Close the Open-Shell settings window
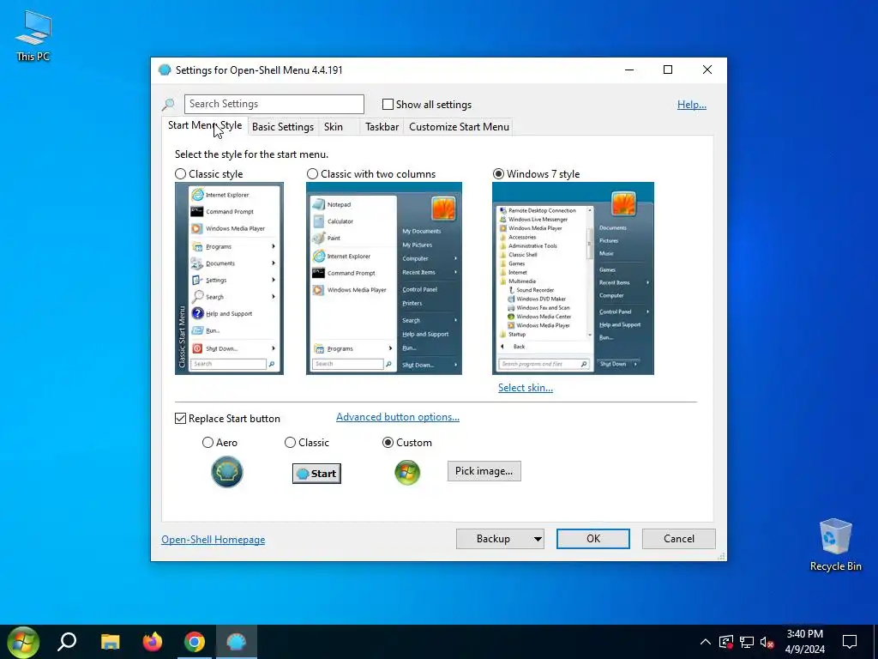This screenshot has height=659, width=878. pyautogui.click(x=707, y=70)
